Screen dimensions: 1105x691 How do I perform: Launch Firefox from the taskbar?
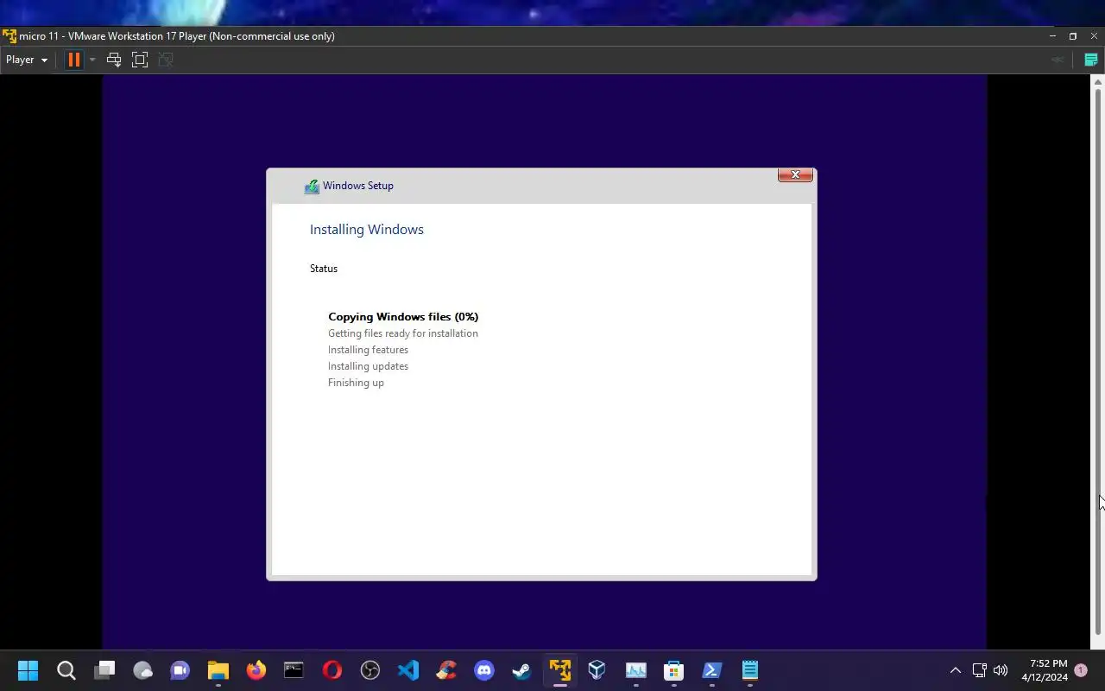coord(256,670)
